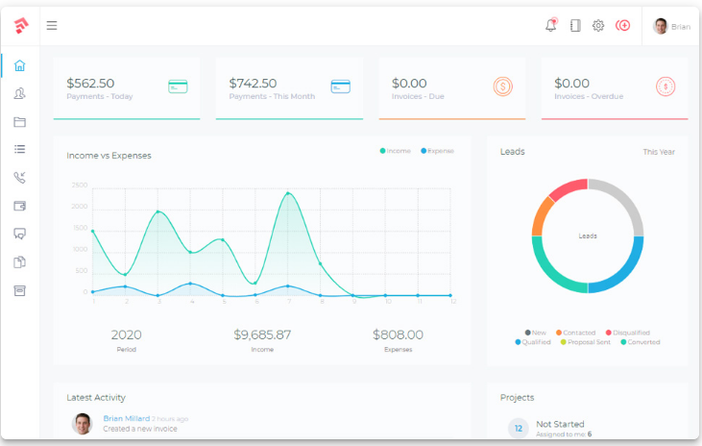Check the notification bell
The height and width of the screenshot is (446, 702).
pos(551,26)
